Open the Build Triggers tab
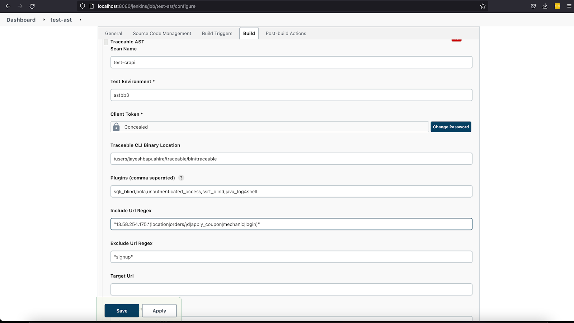Image resolution: width=574 pixels, height=323 pixels. (x=217, y=33)
